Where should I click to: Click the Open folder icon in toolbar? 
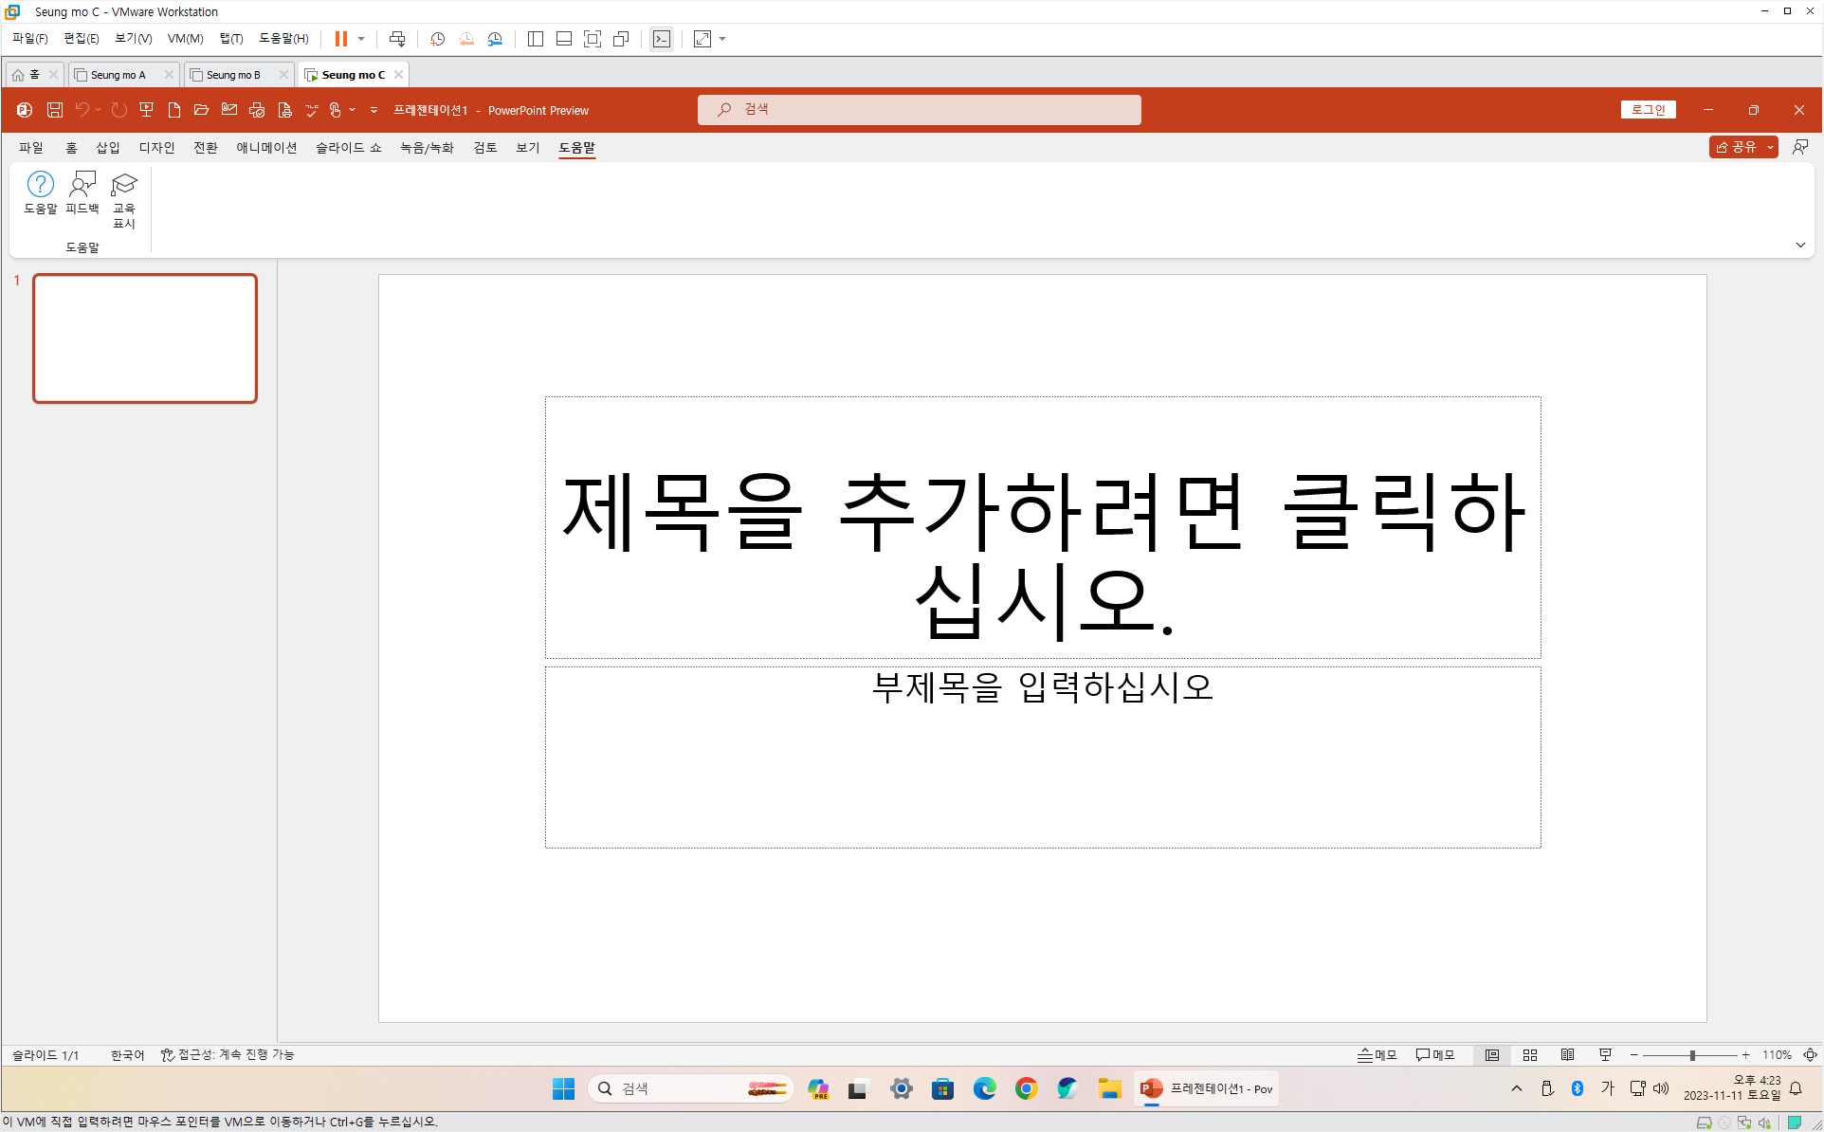pyautogui.click(x=201, y=110)
